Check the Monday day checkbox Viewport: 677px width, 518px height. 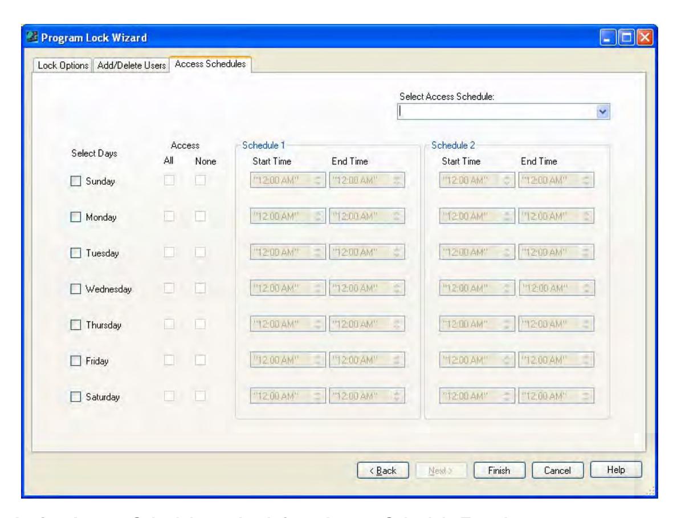point(76,217)
